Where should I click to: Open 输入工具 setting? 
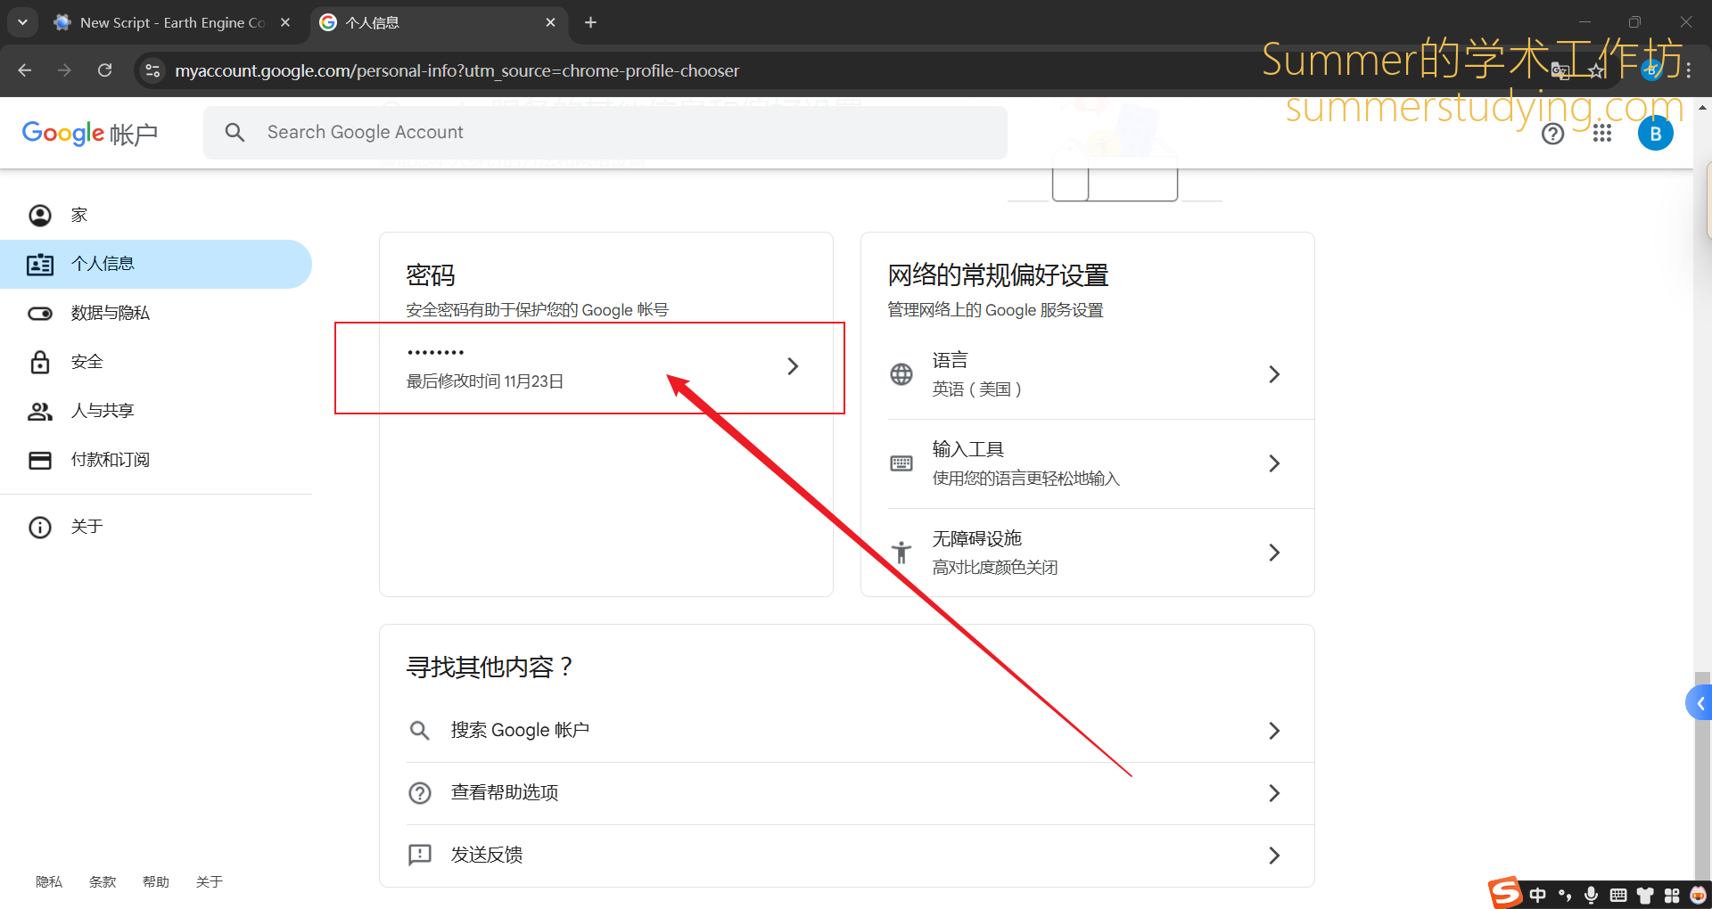(1088, 463)
